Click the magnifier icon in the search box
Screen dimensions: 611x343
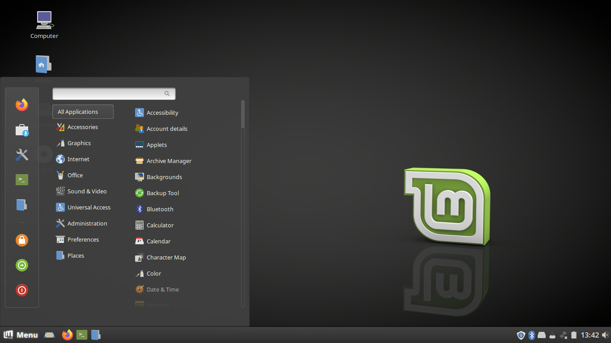[x=167, y=94]
